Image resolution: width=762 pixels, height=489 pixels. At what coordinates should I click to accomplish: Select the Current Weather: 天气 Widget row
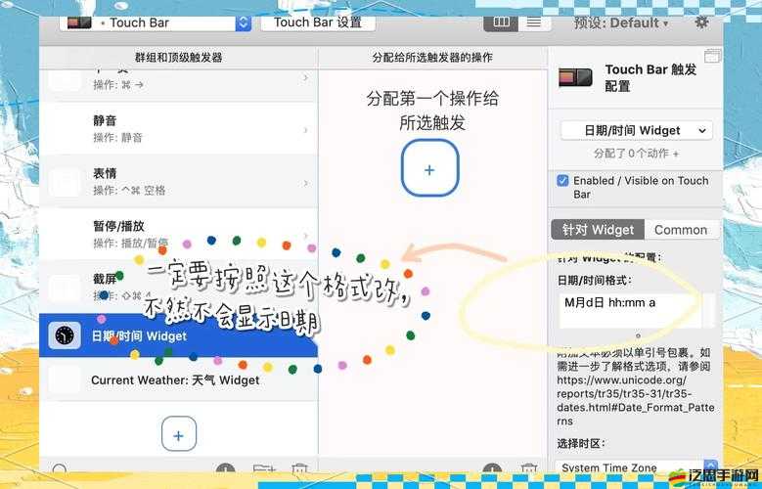178,379
